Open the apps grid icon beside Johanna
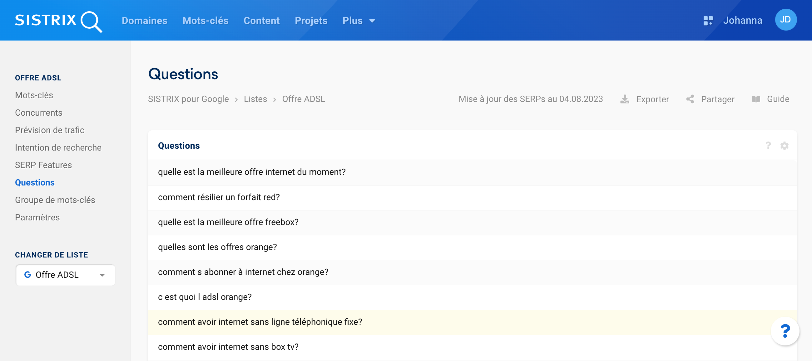 click(x=708, y=21)
